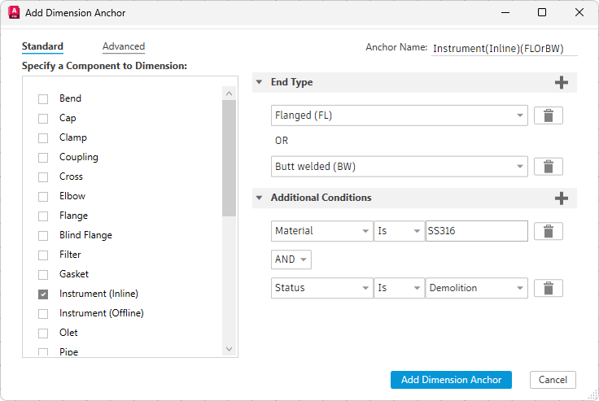The image size is (599, 401).
Task: Delete the Flanged (FL) end type
Action: click(x=548, y=116)
